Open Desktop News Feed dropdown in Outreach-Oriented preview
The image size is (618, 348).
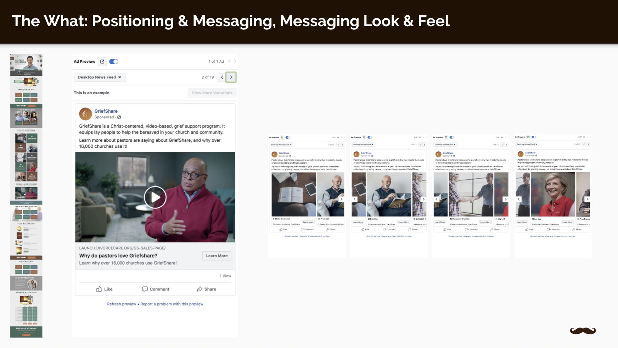point(445,145)
